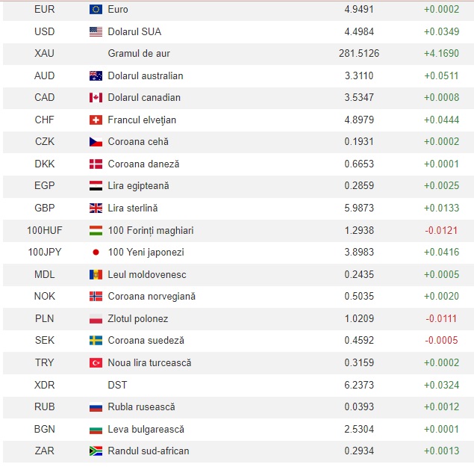Click the South African flag icon
This screenshot has height=467, width=474.
[96, 451]
